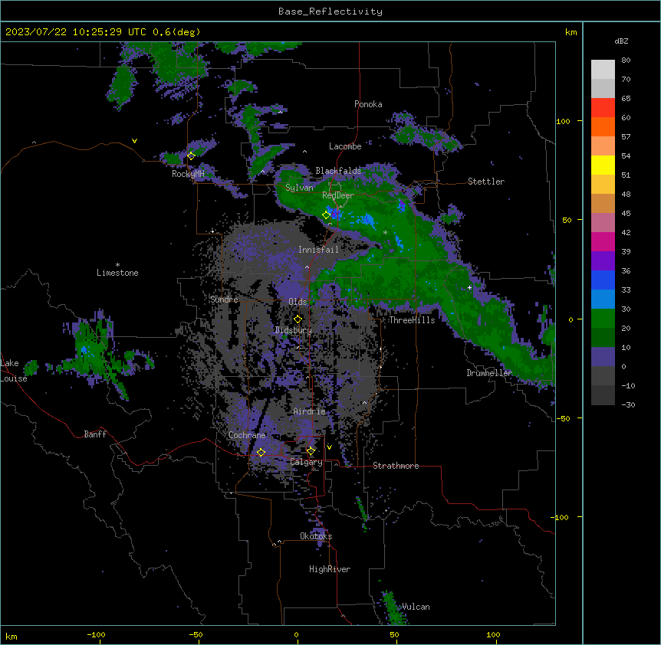The height and width of the screenshot is (645, 661).
Task: Click the Didsbury town label
Action: [x=294, y=330]
